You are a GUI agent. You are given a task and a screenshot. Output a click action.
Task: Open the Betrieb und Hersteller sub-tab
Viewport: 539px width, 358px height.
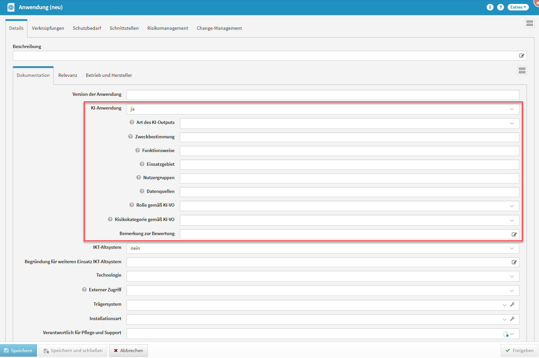coord(109,75)
